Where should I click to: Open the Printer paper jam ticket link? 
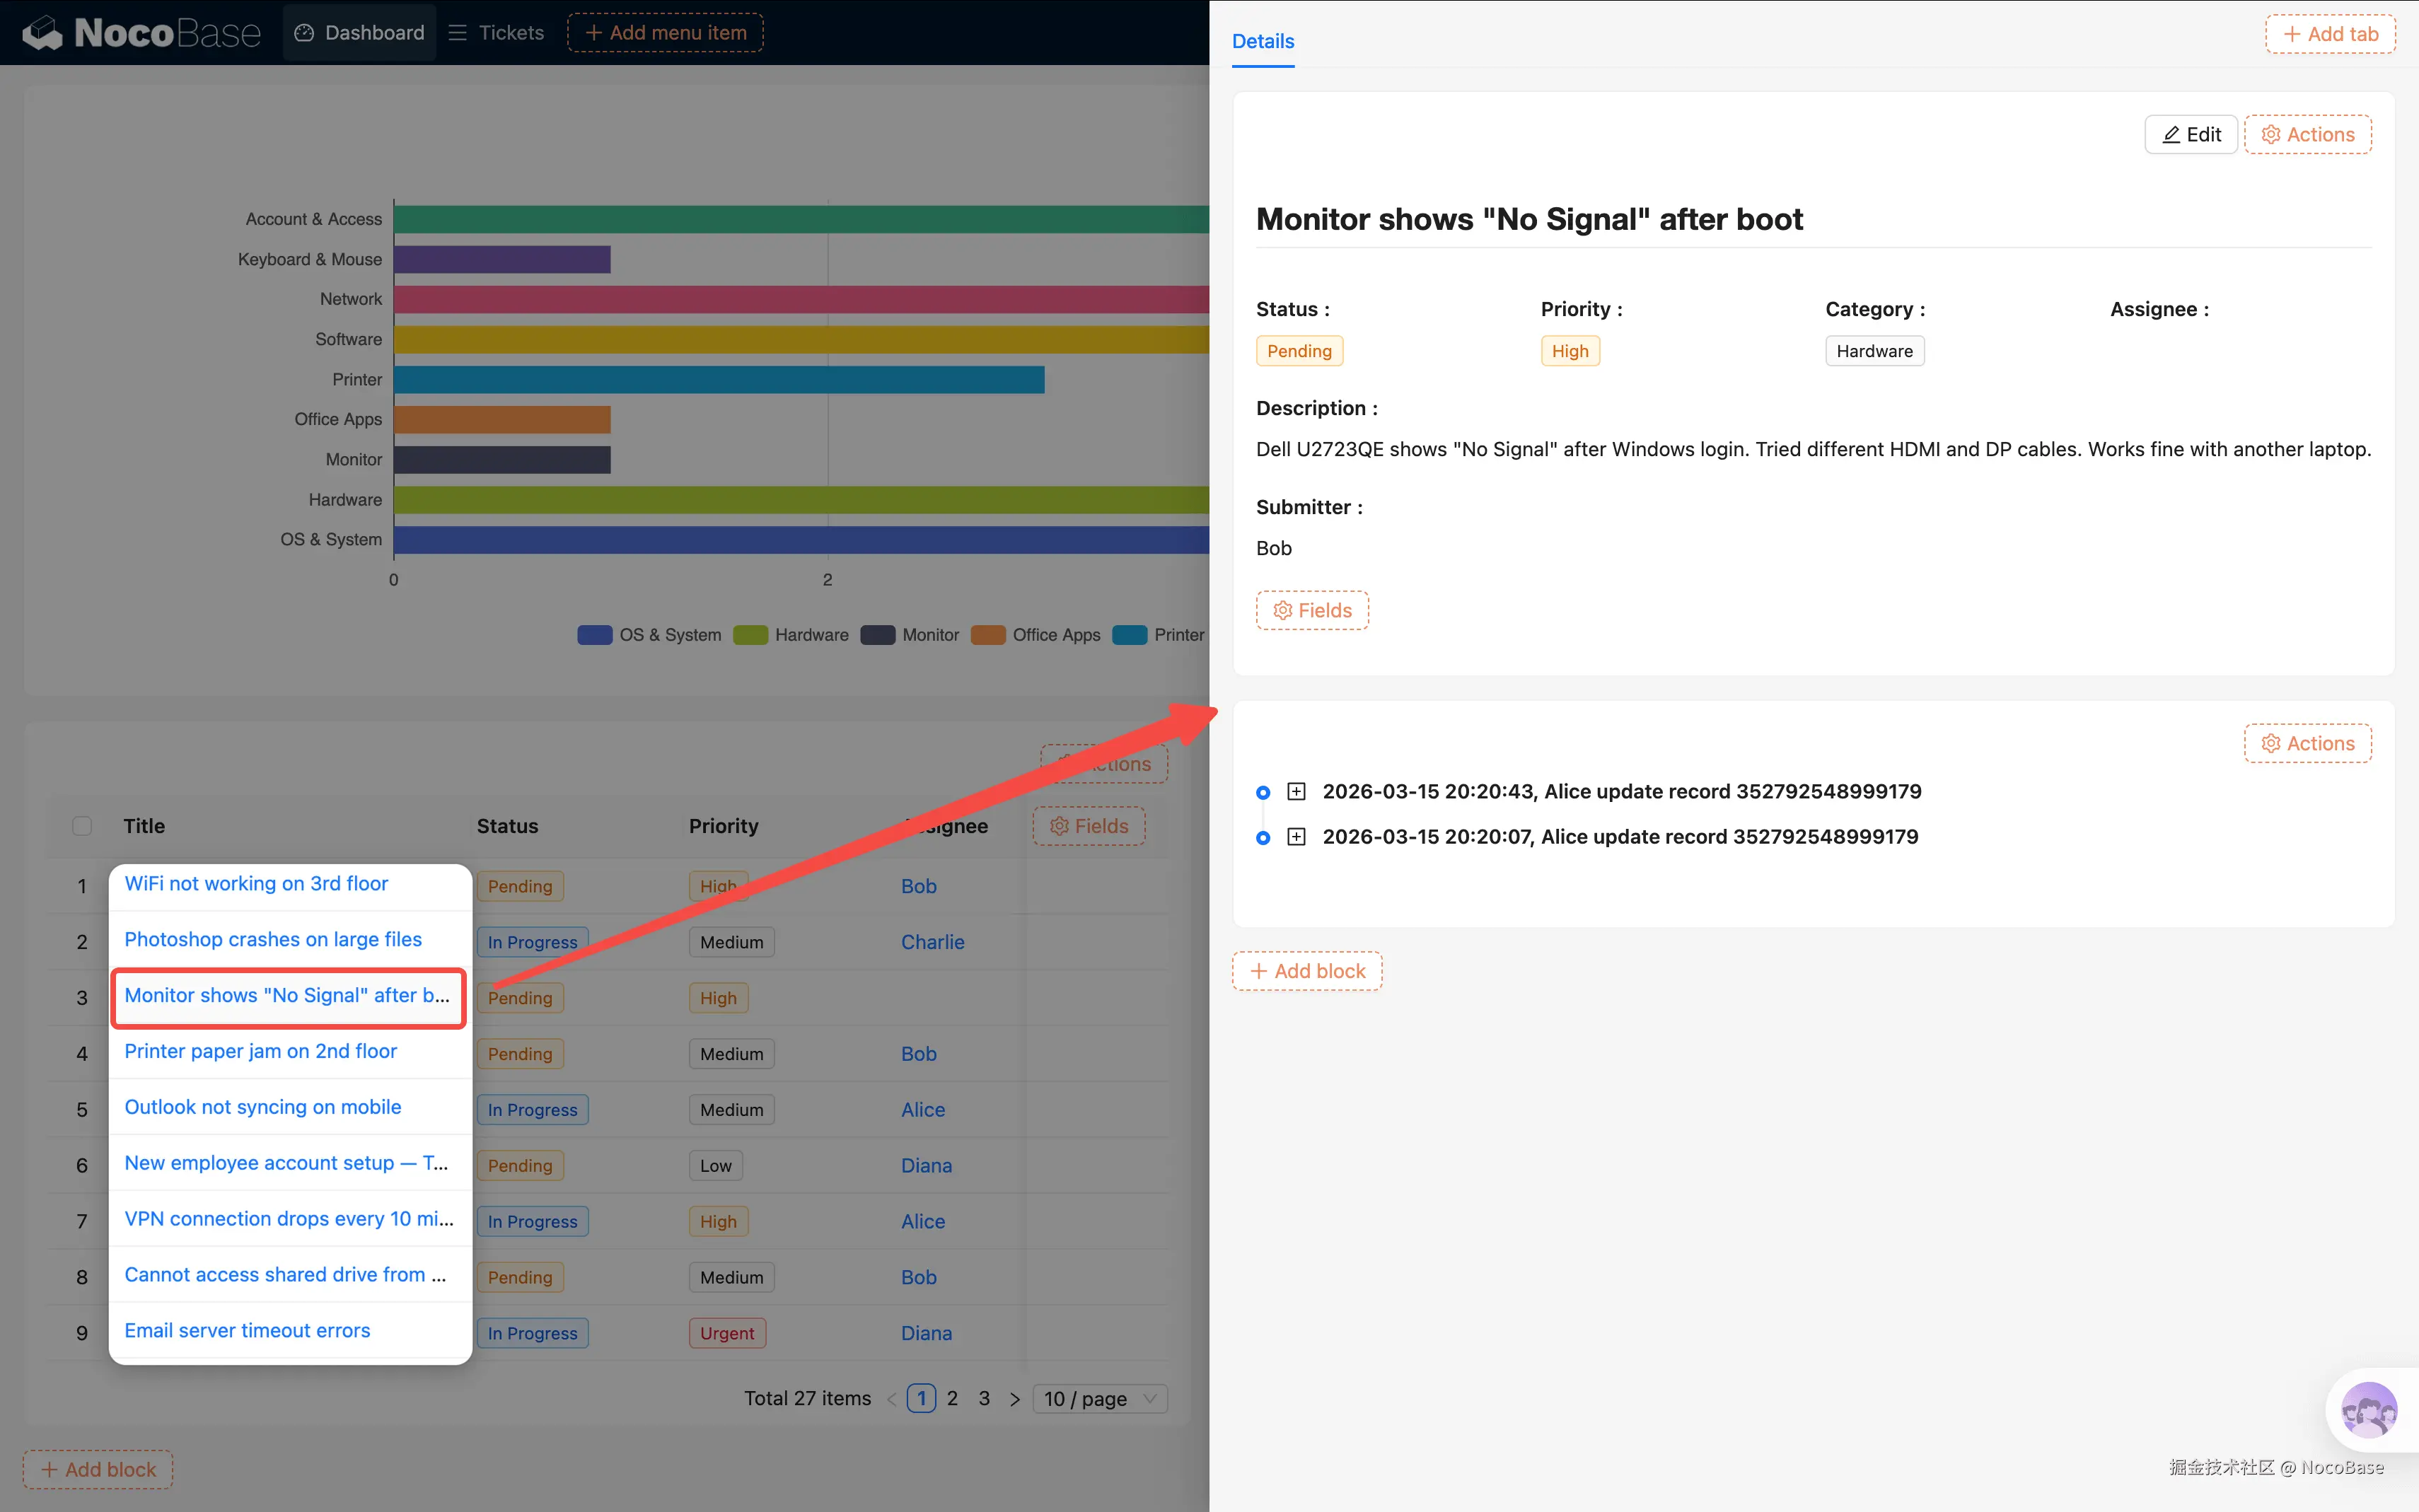[x=260, y=1051]
